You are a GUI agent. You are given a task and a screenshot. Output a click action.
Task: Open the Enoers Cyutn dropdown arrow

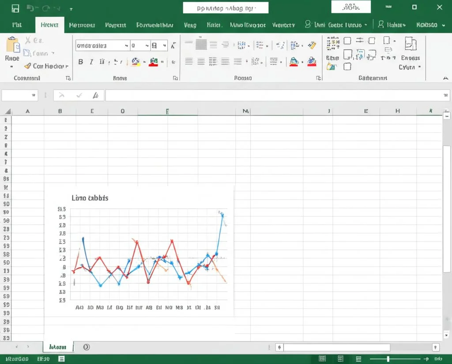pos(419,67)
